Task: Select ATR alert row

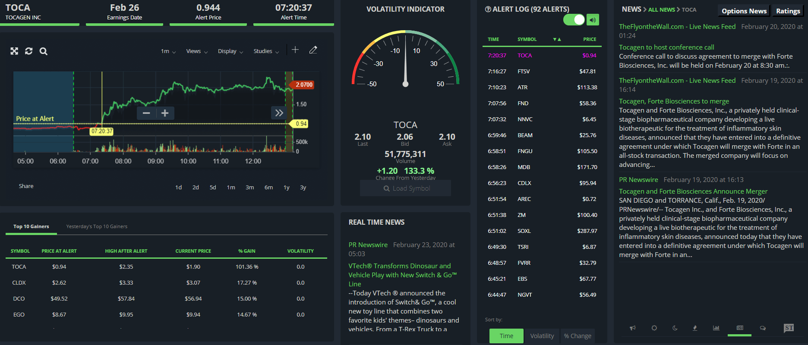Action: pos(542,87)
